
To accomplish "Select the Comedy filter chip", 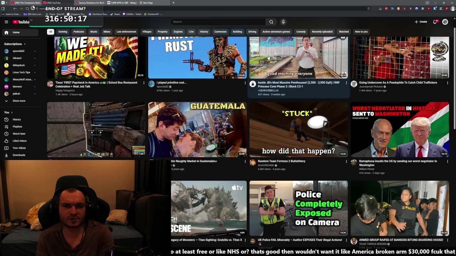I will (301, 32).
